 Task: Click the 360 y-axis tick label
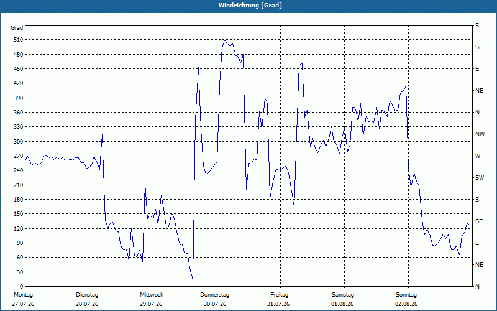19,113
